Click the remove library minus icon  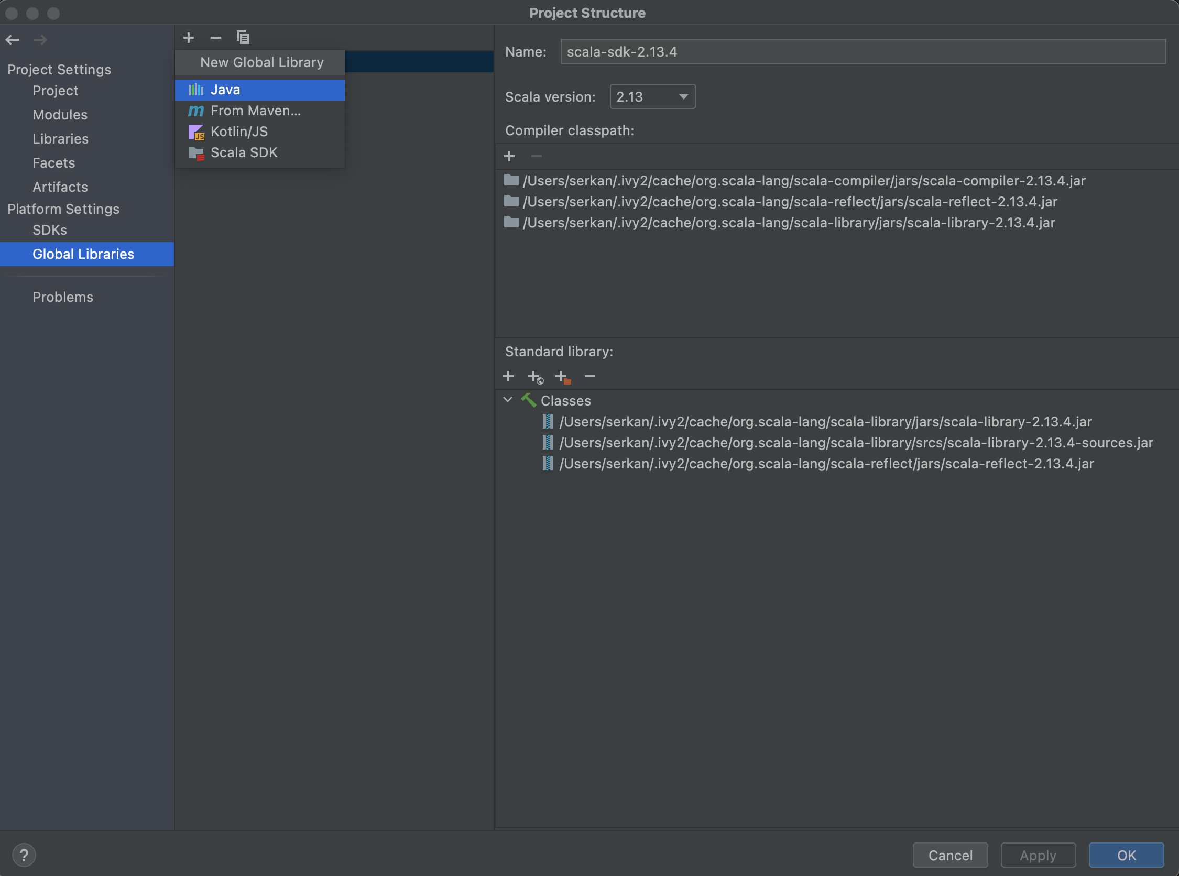[215, 38]
